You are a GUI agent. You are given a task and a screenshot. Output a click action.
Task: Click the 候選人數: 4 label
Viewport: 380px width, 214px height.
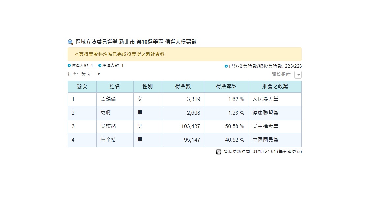tap(82, 65)
